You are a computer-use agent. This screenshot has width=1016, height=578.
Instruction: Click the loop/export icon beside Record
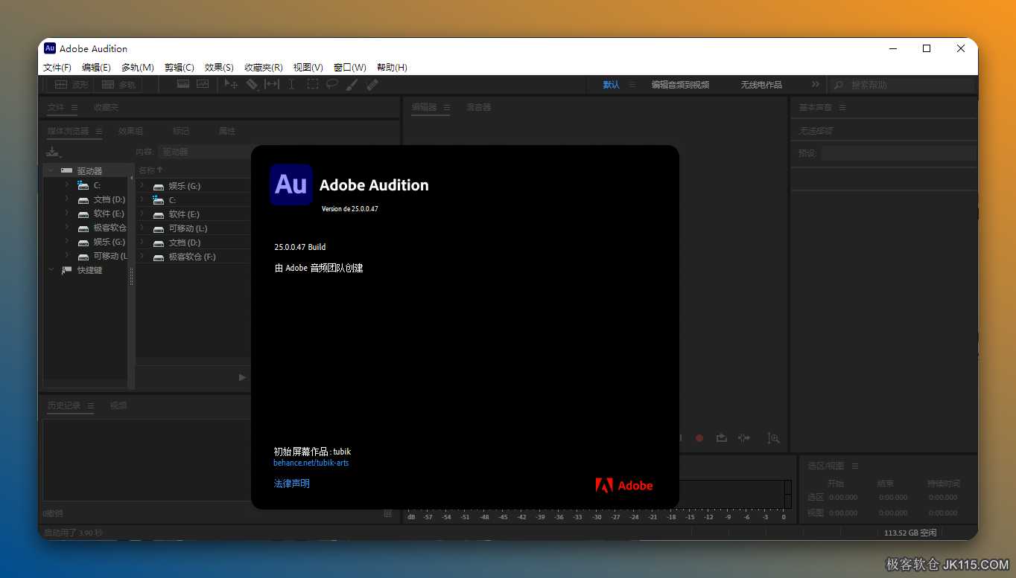click(722, 438)
